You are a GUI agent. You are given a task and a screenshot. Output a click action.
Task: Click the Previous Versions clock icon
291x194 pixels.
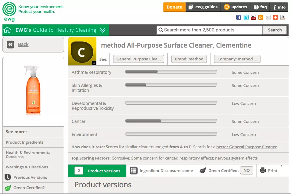point(8,177)
